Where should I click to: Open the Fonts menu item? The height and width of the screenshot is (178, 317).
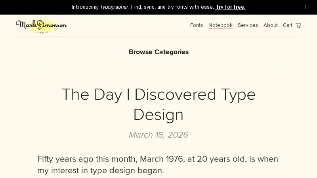tap(197, 25)
